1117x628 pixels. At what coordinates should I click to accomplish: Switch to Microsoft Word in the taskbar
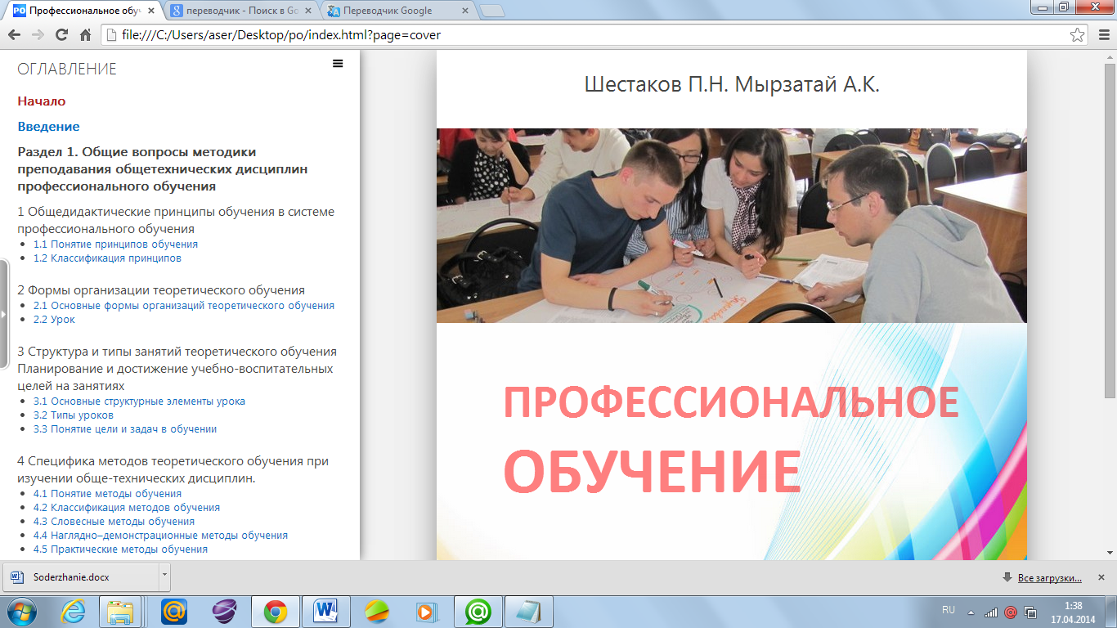(x=325, y=611)
